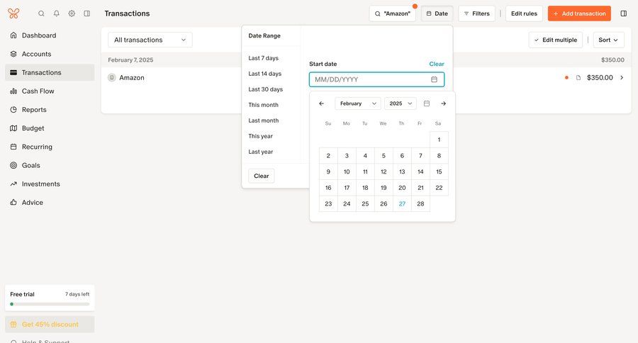Open Cash Flow page
Viewport: 638px width, 343px height.
point(50,91)
